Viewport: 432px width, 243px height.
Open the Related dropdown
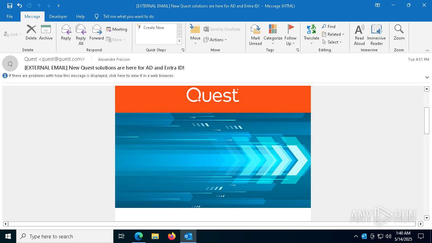point(333,34)
